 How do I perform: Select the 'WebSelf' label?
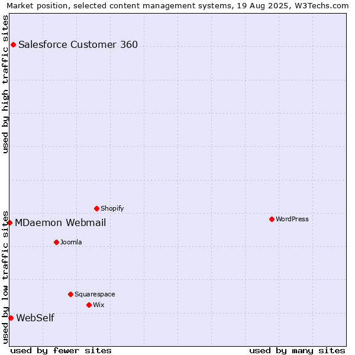coord(35,318)
